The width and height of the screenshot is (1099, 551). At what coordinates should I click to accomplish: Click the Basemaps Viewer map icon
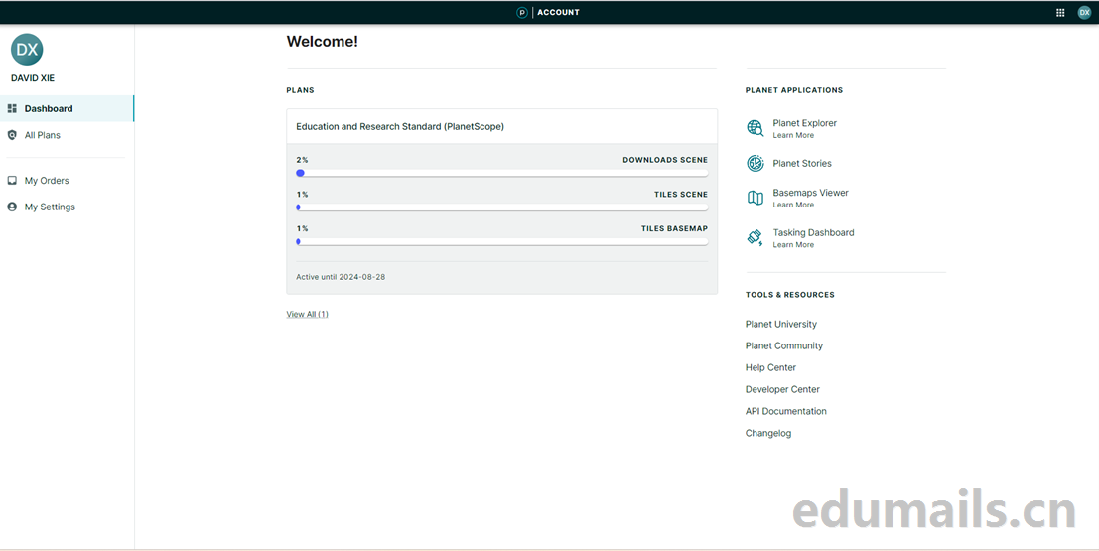pos(756,198)
